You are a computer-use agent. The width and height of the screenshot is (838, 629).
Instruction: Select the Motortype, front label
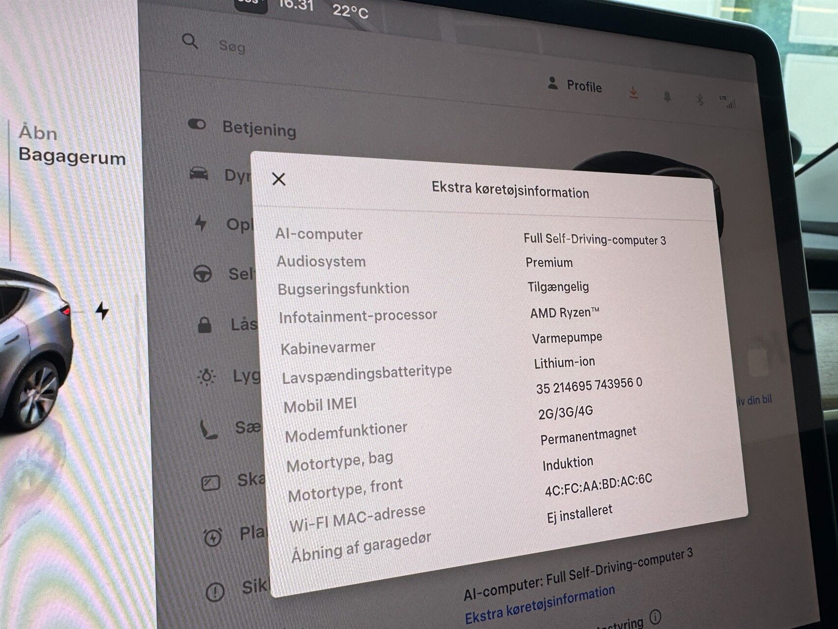[345, 490]
